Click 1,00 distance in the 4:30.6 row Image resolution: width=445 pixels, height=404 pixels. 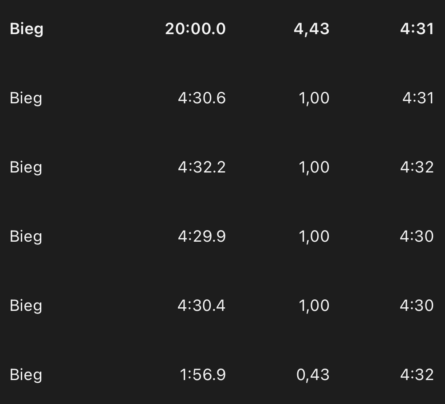[x=314, y=98]
